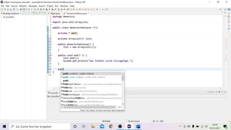Toggle Link with Editor in Package Explorer
The image size is (231, 130).
tap(36, 13)
